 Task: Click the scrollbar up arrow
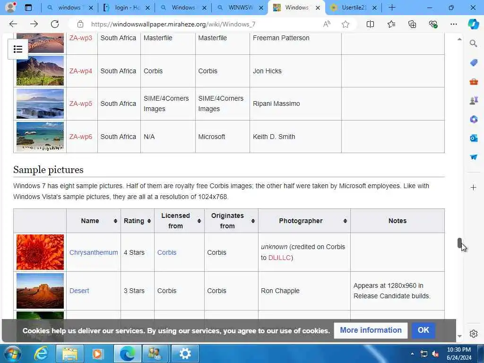459,39
